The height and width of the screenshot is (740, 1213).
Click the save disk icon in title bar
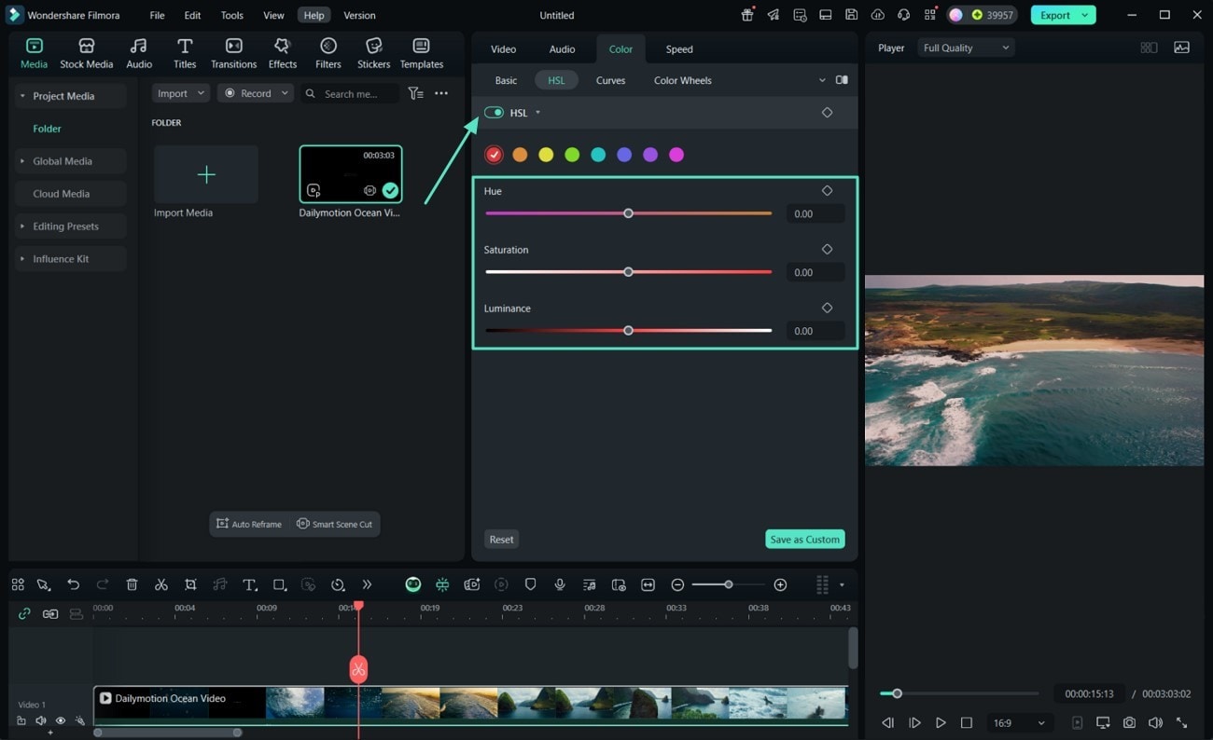pyautogui.click(x=851, y=15)
